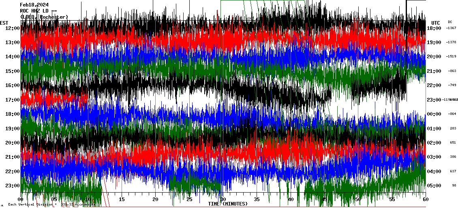Select the 15:00 EST hour label

(x=13, y=71)
